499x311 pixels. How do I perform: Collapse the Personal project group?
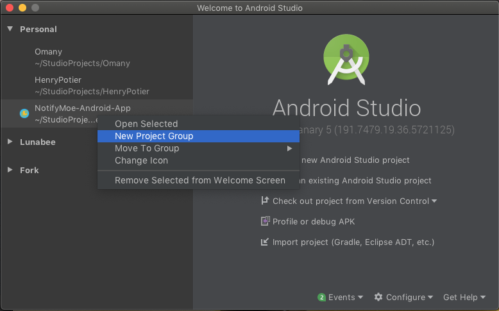[x=10, y=29]
